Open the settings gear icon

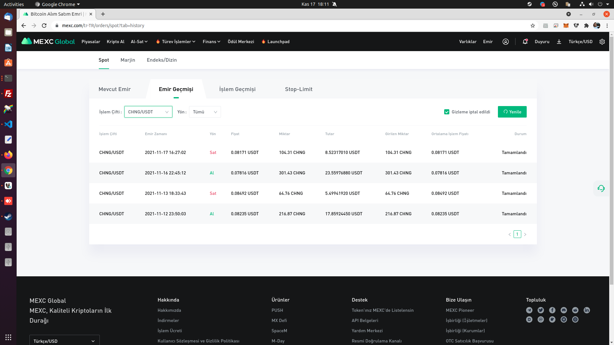point(602,42)
